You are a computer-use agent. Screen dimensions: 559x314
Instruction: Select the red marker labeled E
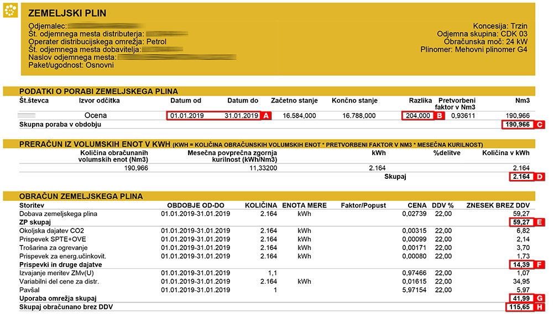click(x=540, y=222)
